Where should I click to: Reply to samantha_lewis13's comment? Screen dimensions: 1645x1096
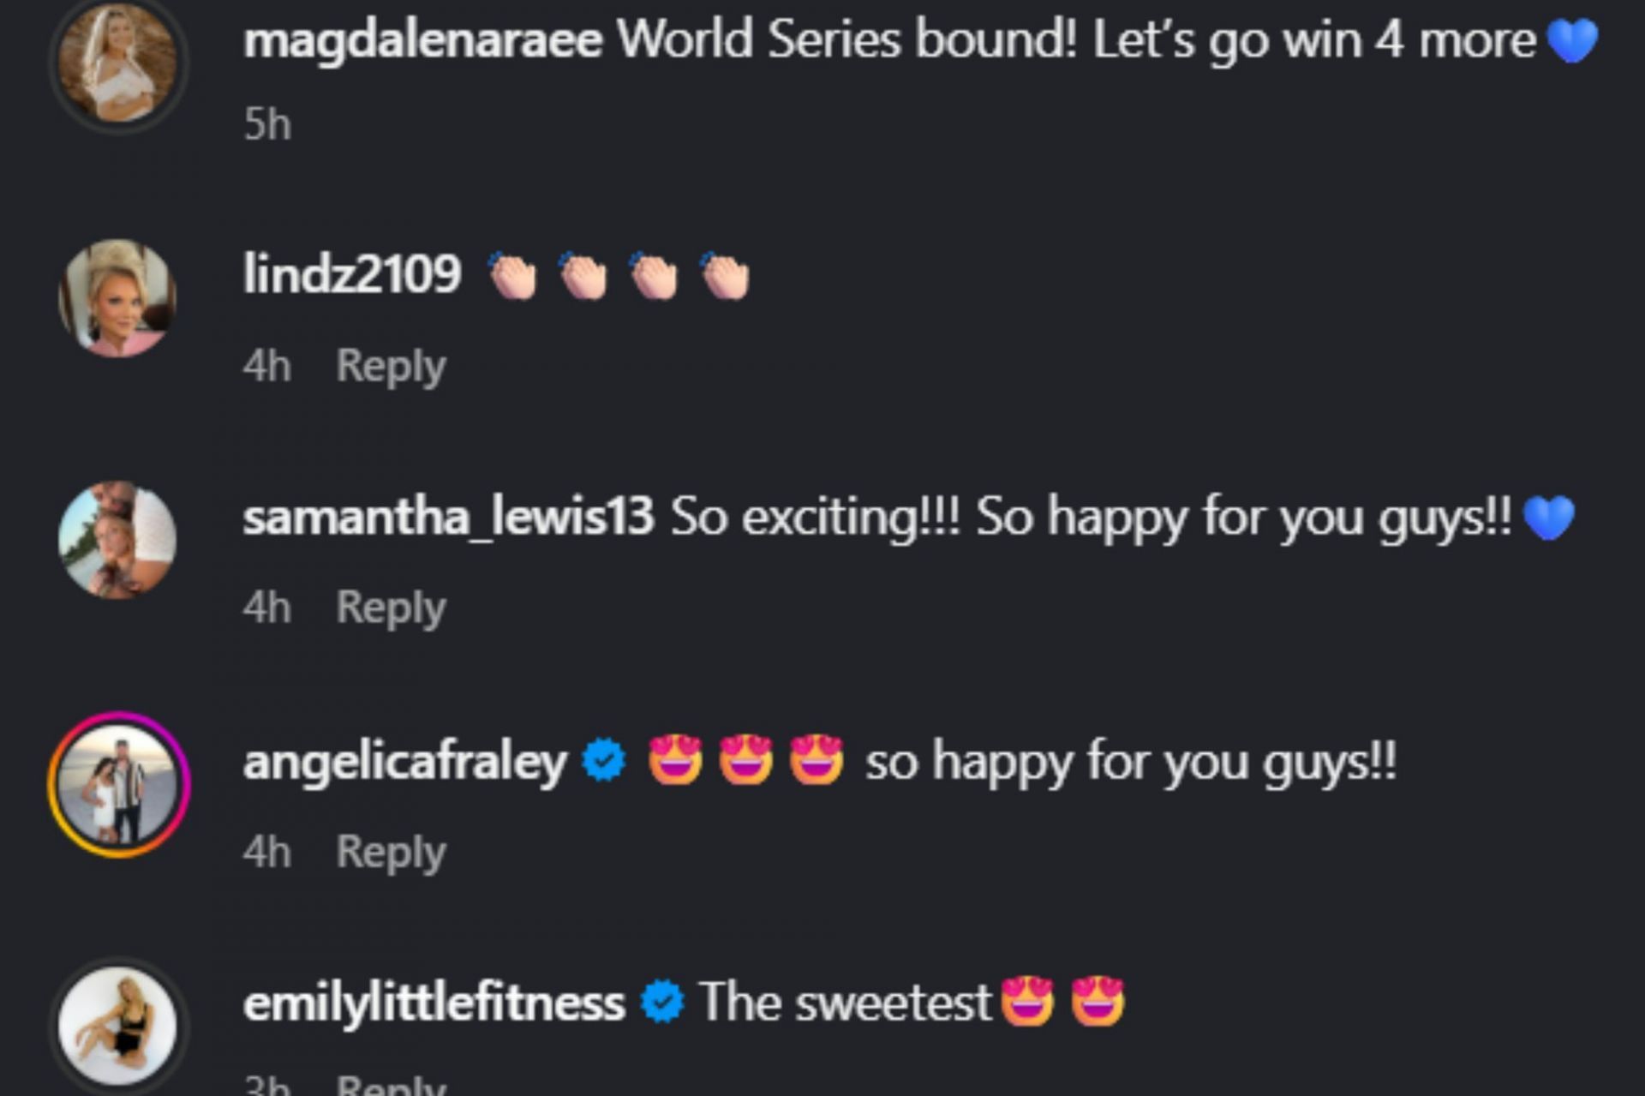click(x=391, y=608)
